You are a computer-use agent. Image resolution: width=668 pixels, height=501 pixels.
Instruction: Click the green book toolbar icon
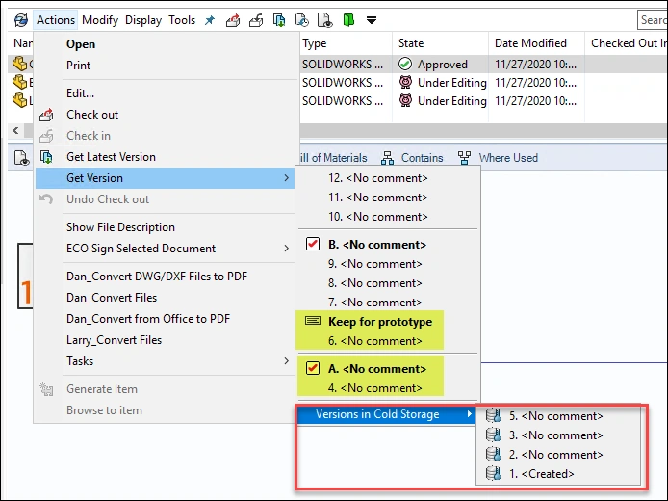[x=348, y=20]
